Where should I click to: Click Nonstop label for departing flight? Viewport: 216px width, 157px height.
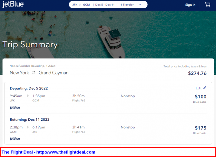tap(128, 96)
